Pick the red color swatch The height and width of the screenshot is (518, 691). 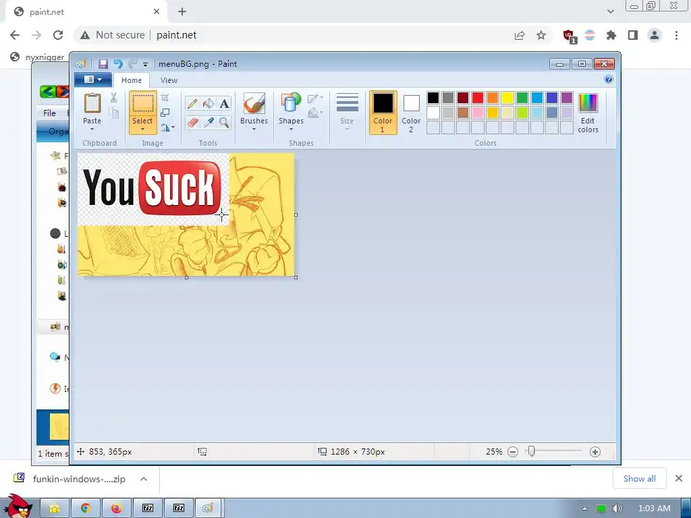(478, 98)
